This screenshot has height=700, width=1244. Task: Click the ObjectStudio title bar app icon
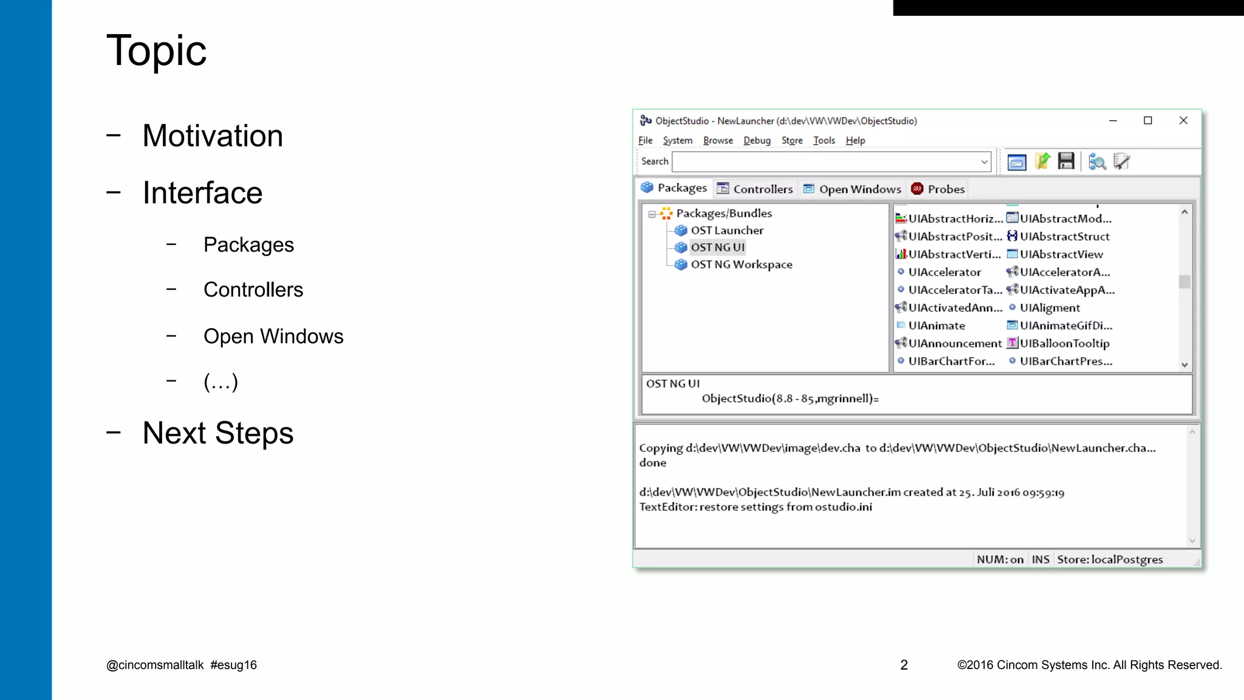tap(645, 120)
